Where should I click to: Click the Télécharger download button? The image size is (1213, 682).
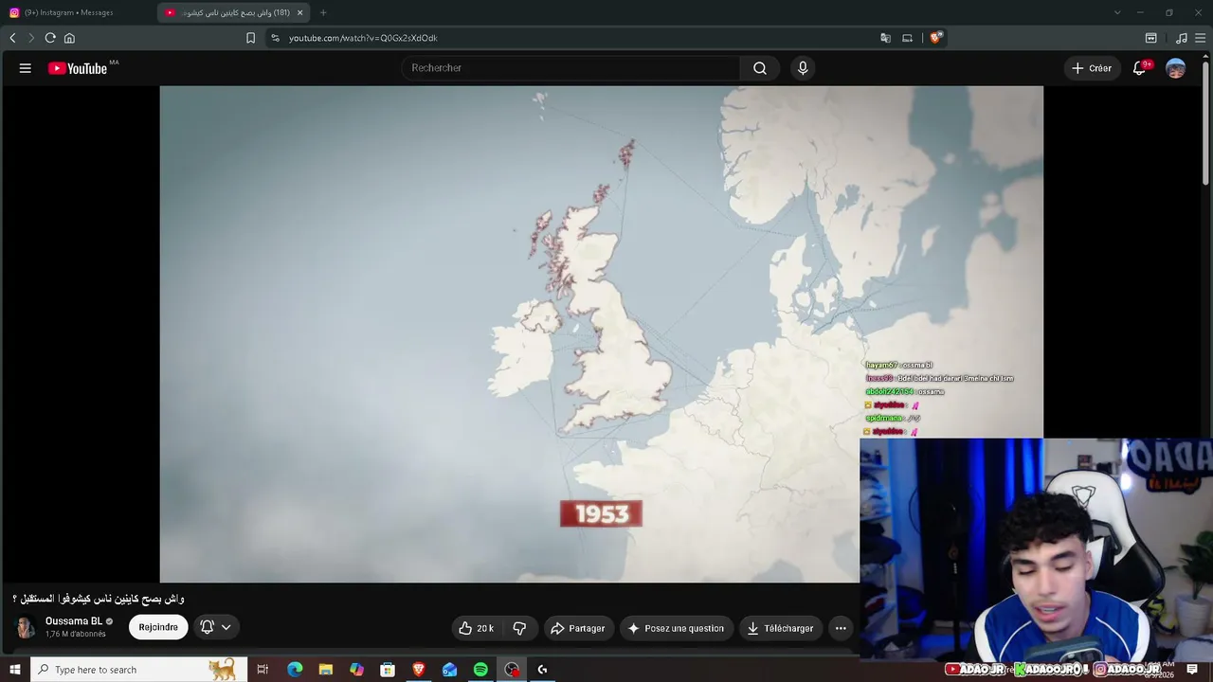click(x=780, y=628)
